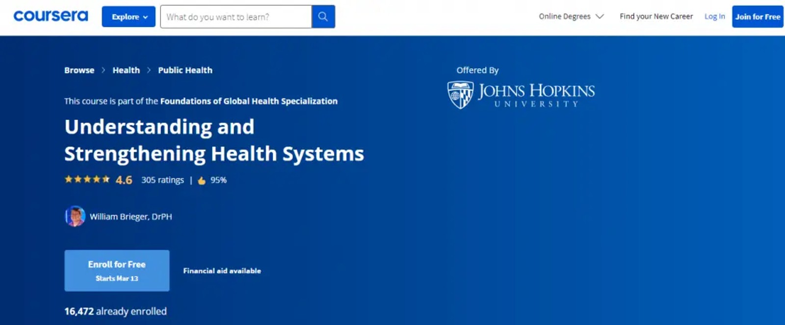
Task: Click the magnifying glass search button
Action: [x=323, y=17]
